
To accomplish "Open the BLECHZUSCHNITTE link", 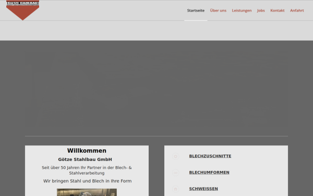I will (x=210, y=156).
